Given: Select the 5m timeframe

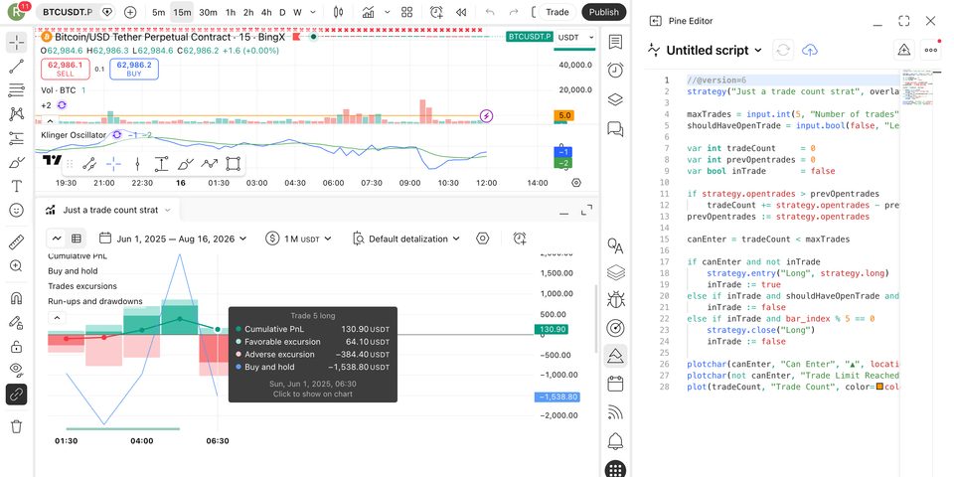Looking at the screenshot, I should 158,12.
